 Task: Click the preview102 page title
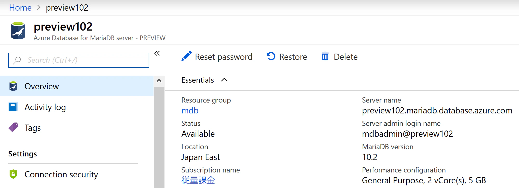tap(63, 27)
